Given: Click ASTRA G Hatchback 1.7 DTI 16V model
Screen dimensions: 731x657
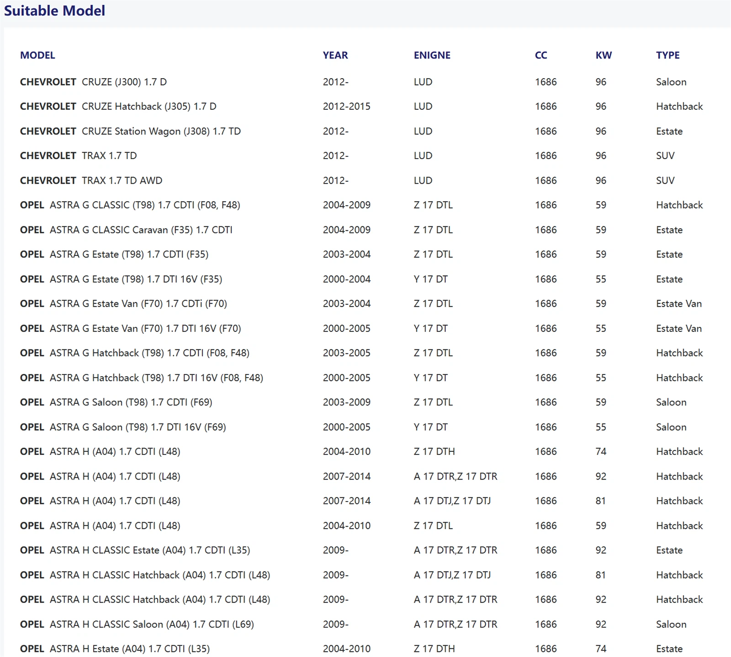Looking at the screenshot, I should 156,378.
